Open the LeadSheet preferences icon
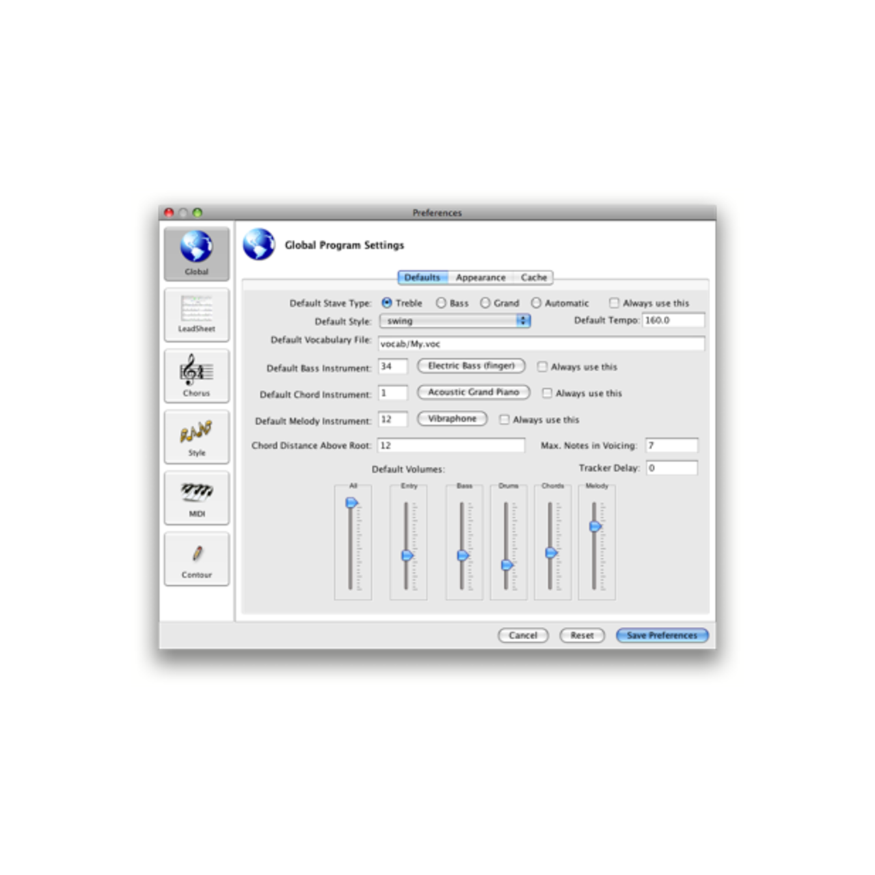Screen dimensions: 875x875 [x=196, y=314]
